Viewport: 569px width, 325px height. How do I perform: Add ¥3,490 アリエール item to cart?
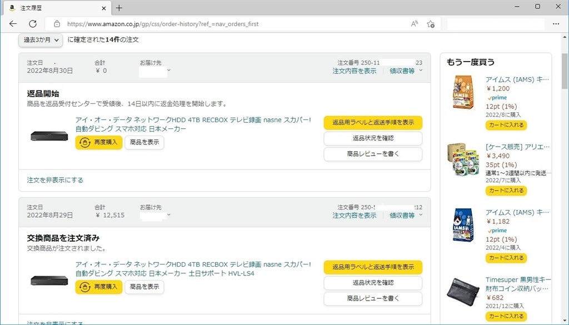click(x=506, y=191)
